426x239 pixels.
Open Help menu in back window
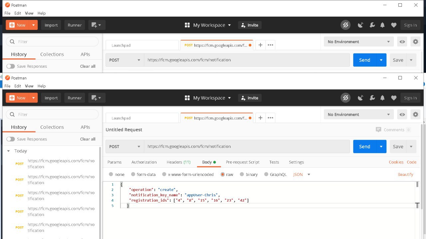click(x=42, y=13)
